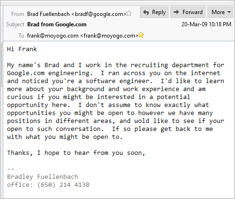This screenshot has width=235, height=199.
Task: Click the Hi Frank greeting line
Action: pos(22,49)
